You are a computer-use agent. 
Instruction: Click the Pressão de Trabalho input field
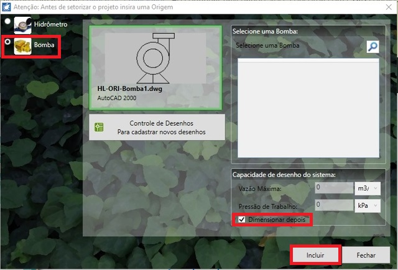[333, 204]
